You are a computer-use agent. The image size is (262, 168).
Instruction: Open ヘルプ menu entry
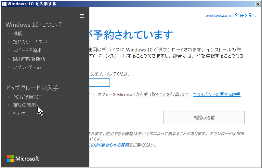(20, 113)
